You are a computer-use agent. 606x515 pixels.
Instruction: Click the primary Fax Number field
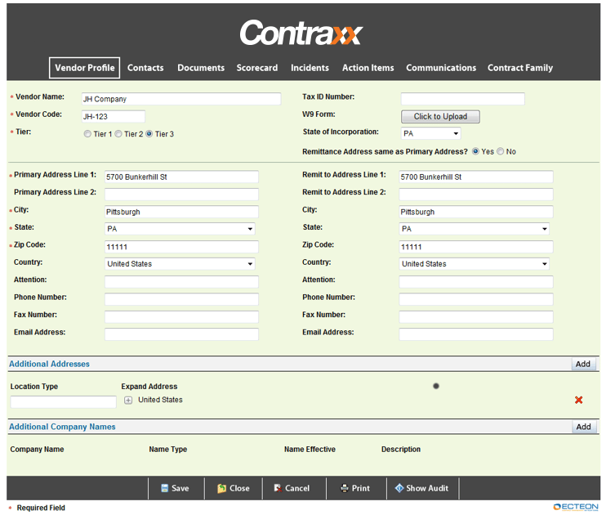pyautogui.click(x=181, y=316)
